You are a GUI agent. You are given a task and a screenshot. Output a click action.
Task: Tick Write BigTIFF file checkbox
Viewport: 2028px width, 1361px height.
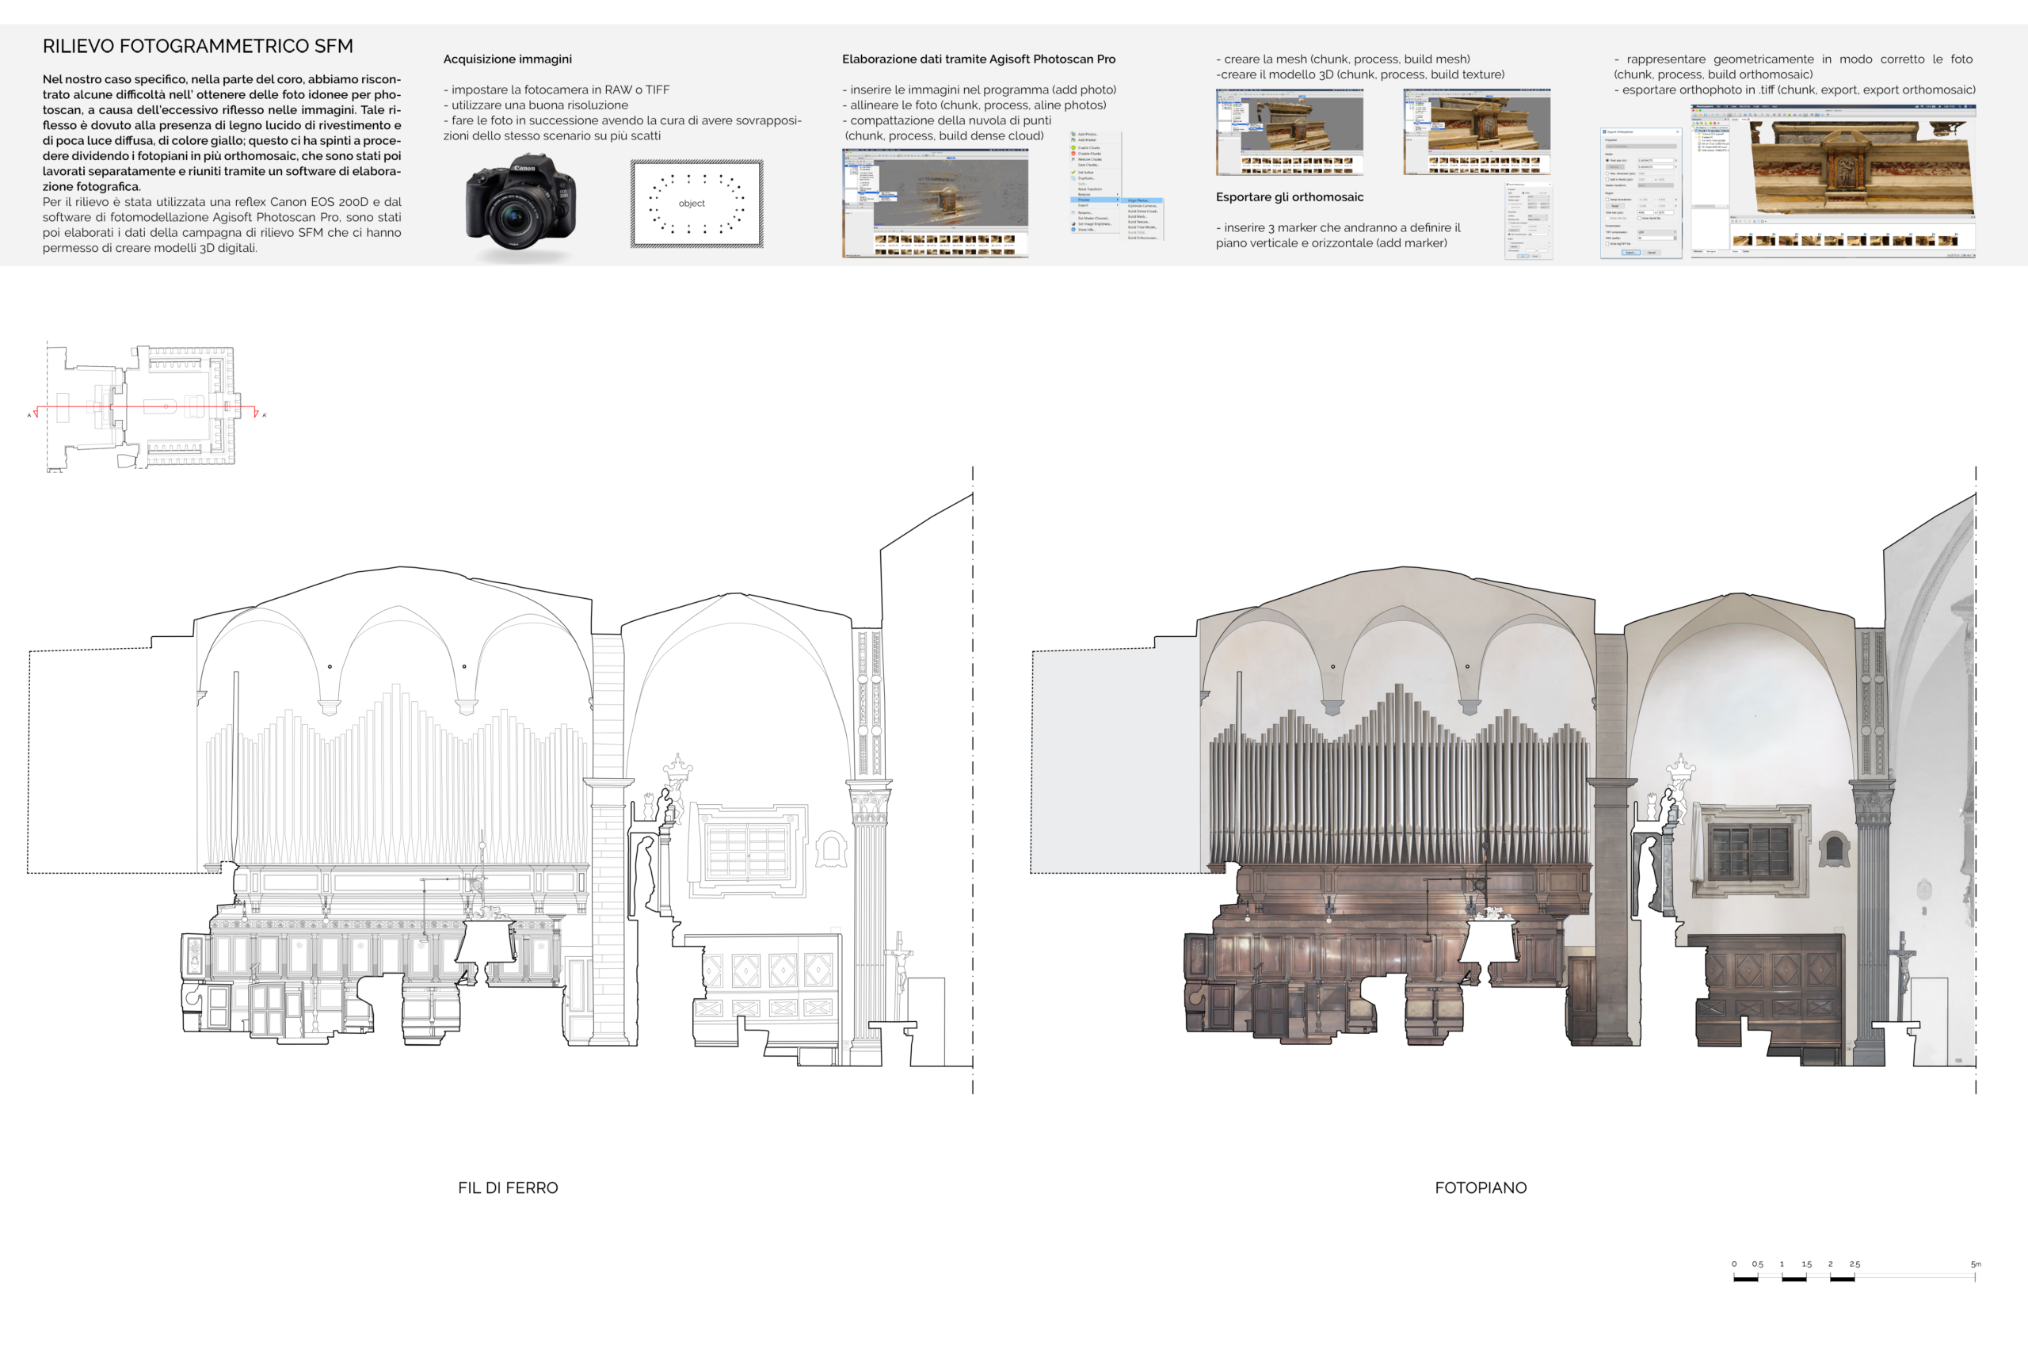(1608, 244)
